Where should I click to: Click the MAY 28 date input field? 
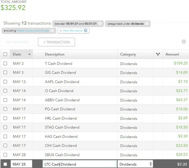pyautogui.click(x=21, y=164)
